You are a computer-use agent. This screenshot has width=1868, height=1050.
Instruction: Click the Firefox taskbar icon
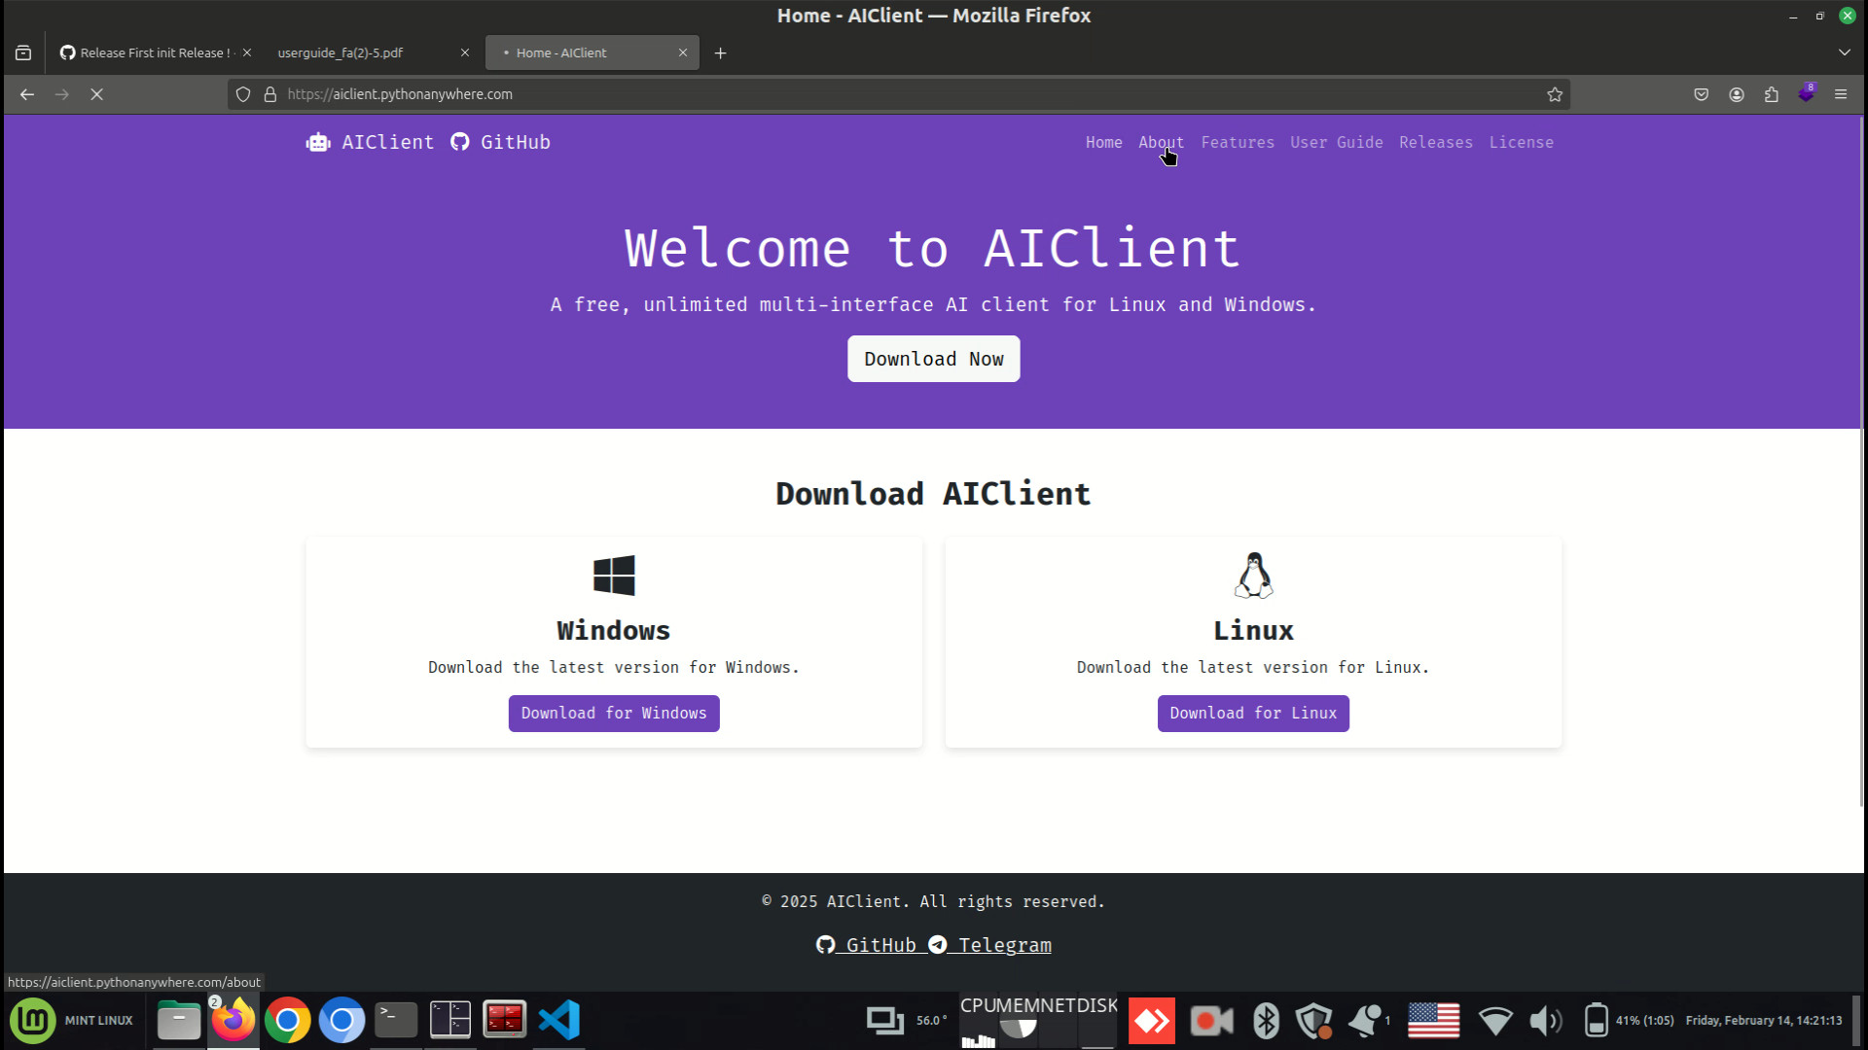233,1021
